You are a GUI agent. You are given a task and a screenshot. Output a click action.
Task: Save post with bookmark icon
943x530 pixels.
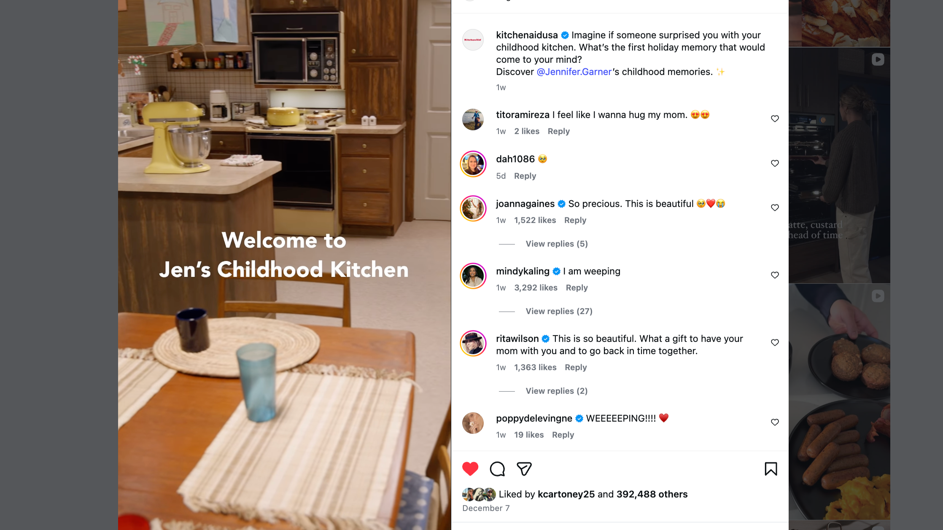[771, 469]
